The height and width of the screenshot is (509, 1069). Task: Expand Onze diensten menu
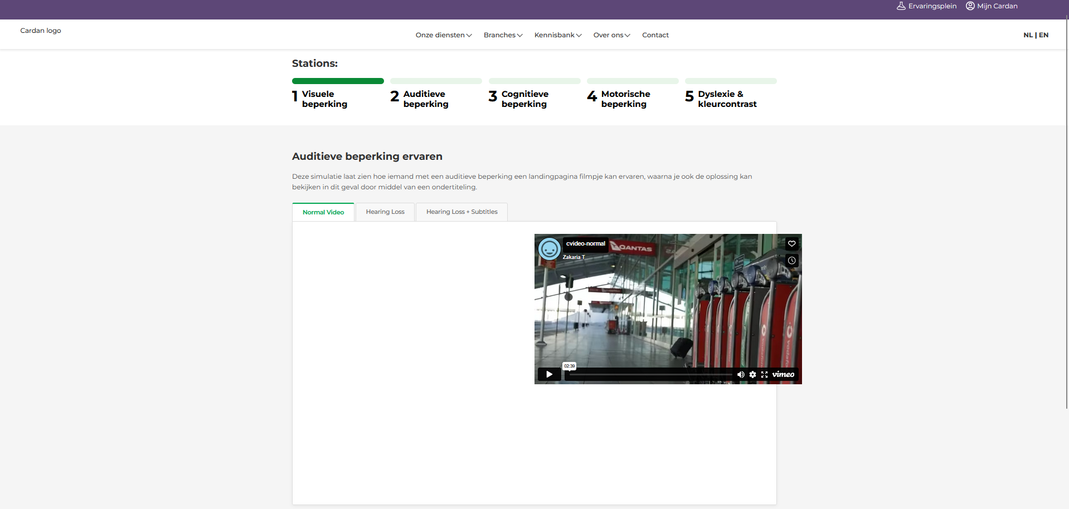click(x=443, y=35)
